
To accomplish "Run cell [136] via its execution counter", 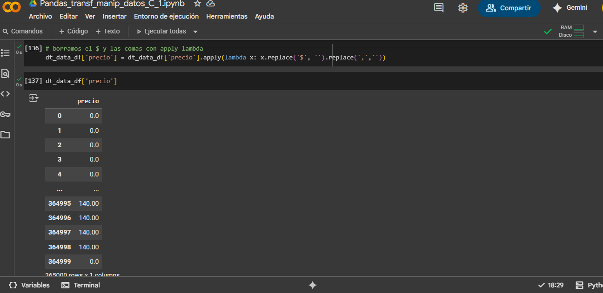I will [33, 48].
